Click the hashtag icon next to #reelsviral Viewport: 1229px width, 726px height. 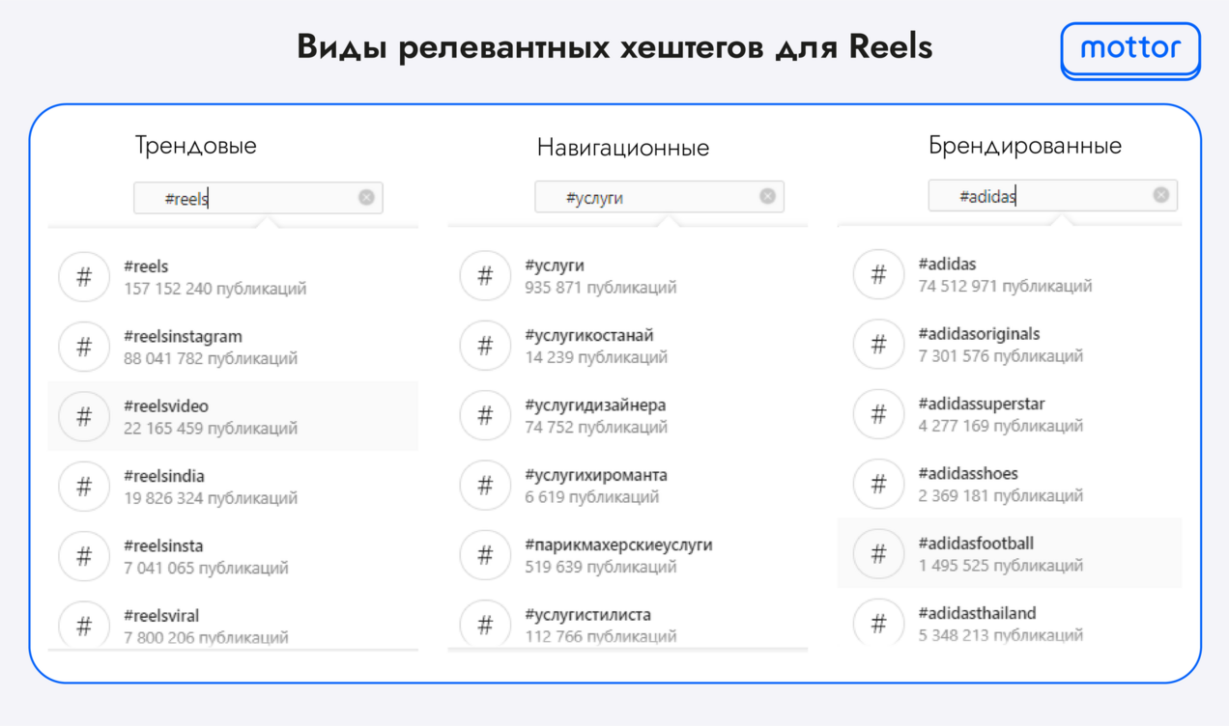tap(84, 625)
